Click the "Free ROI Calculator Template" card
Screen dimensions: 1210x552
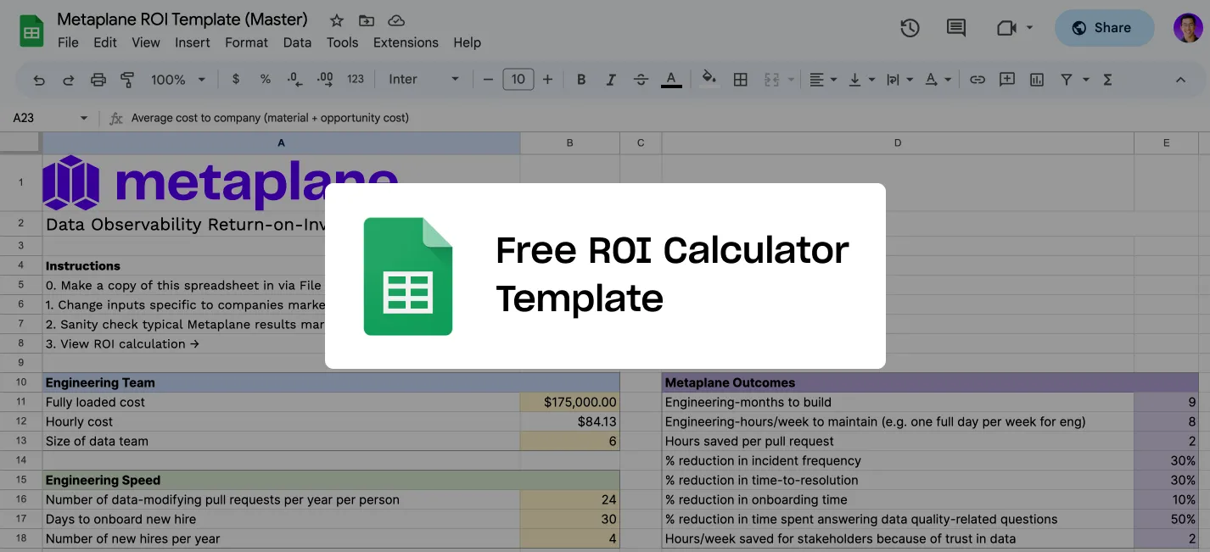[605, 276]
